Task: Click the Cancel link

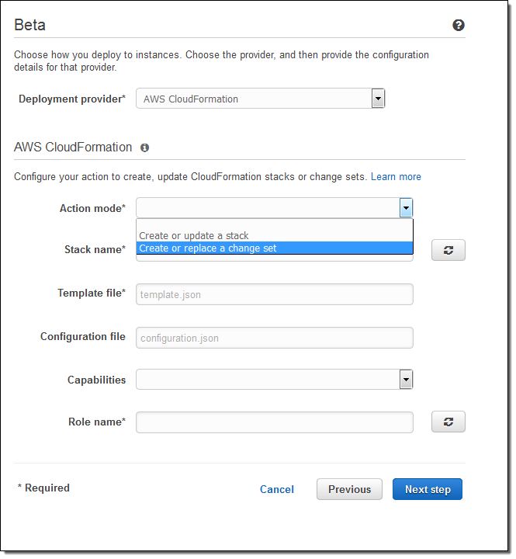Action: (x=277, y=489)
